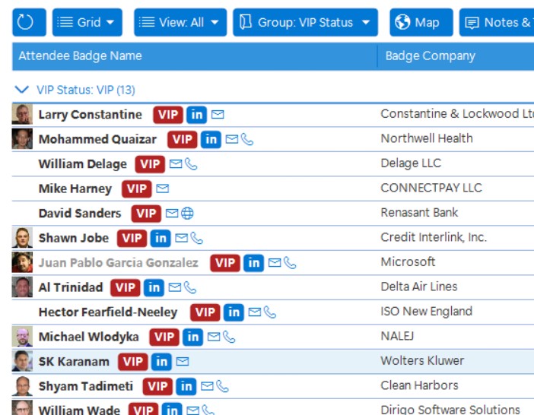The height and width of the screenshot is (415, 534).
Task: Open attendee William Delage
Action: pyautogui.click(x=82, y=164)
